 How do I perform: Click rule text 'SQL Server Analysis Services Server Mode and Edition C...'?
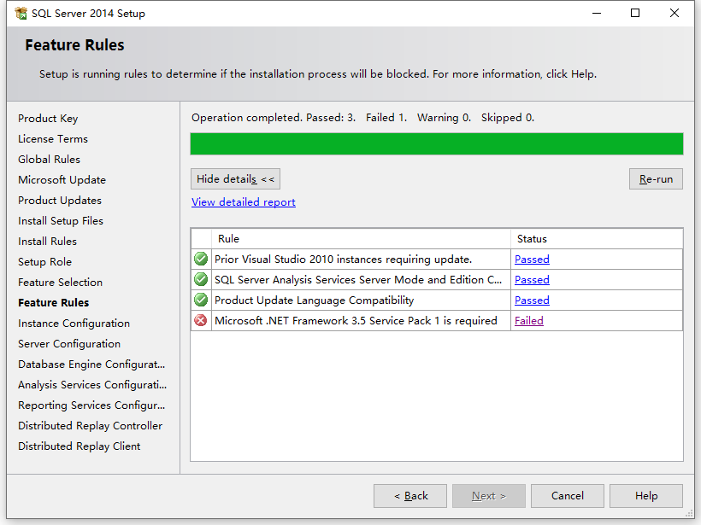pyautogui.click(x=358, y=280)
